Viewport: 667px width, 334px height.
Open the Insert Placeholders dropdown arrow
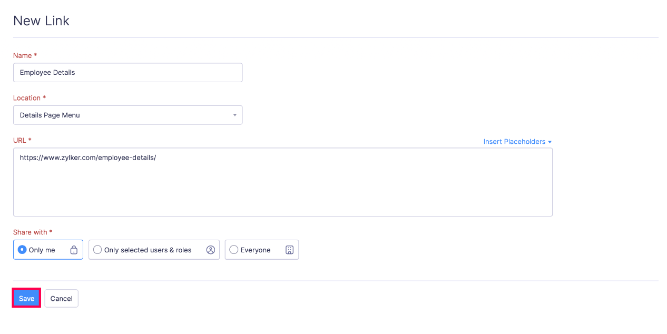click(550, 141)
